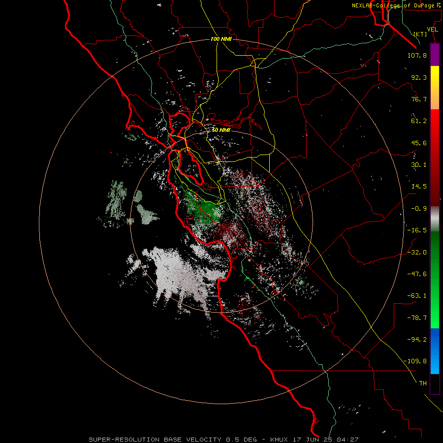This screenshot has width=443, height=443.
Task: Click the yellow-orange segment of the color bar
Action: 435,88
